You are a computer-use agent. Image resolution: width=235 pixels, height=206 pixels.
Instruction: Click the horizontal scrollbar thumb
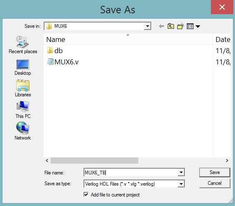click(94, 161)
